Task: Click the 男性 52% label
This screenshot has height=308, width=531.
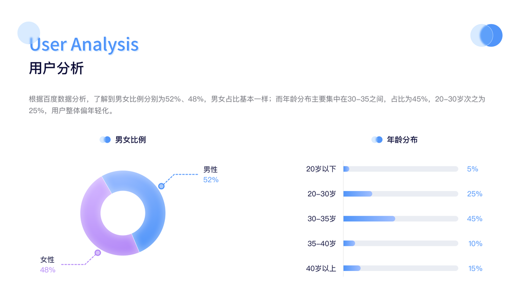Action: pos(211,175)
